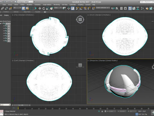Open the Group menu
Screen dimensions: 154x116
pos(10,5)
